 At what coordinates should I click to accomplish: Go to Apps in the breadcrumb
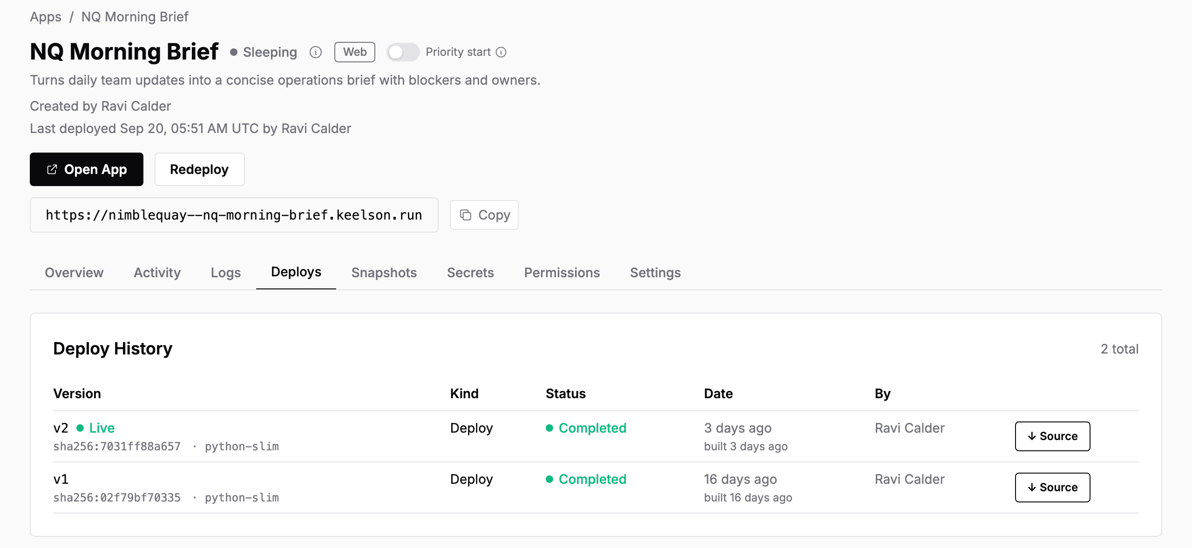point(46,17)
